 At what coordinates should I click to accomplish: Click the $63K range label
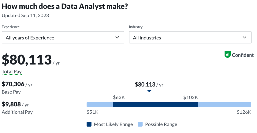coord(119,97)
